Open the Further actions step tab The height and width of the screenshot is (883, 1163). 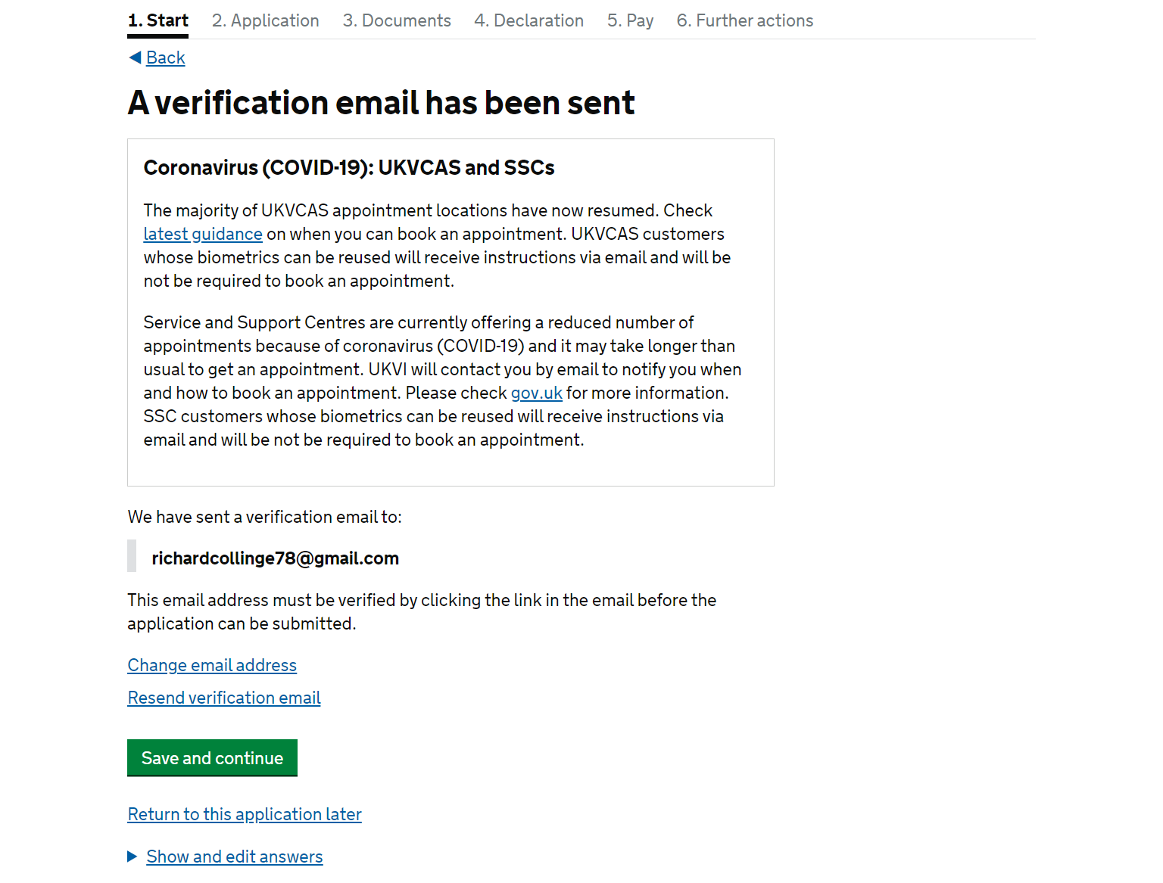coord(745,20)
